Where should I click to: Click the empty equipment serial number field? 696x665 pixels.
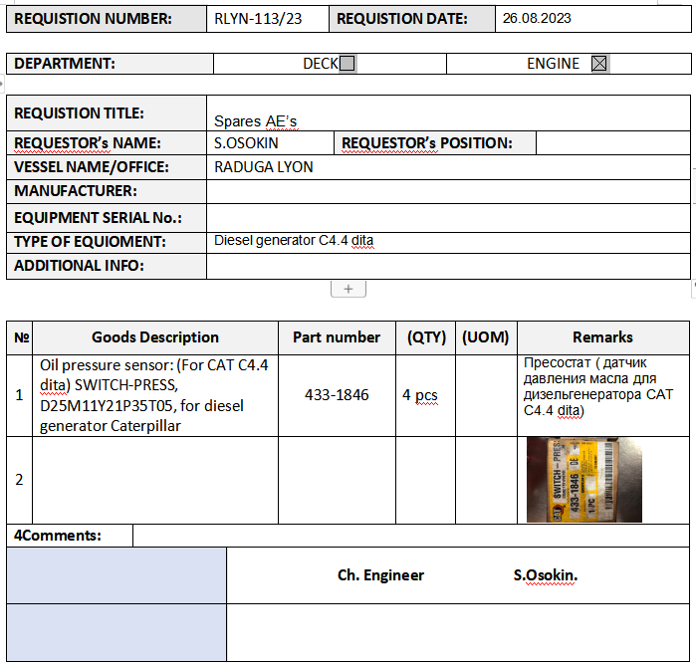(446, 217)
